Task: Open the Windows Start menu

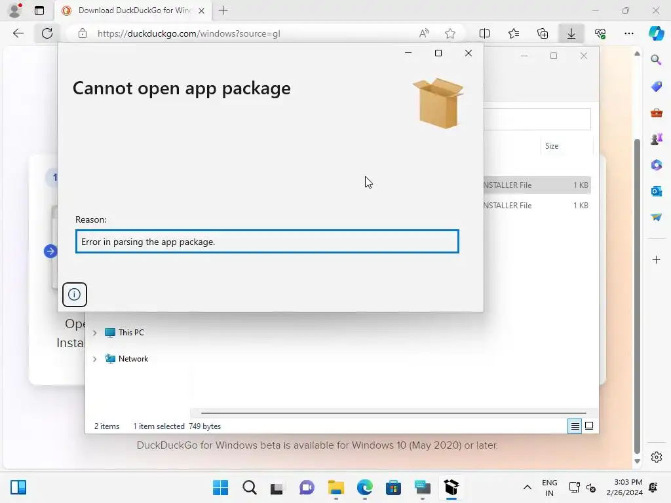Action: click(x=220, y=487)
